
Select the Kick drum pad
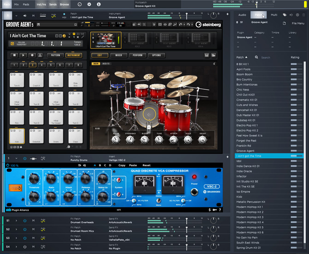(17, 137)
